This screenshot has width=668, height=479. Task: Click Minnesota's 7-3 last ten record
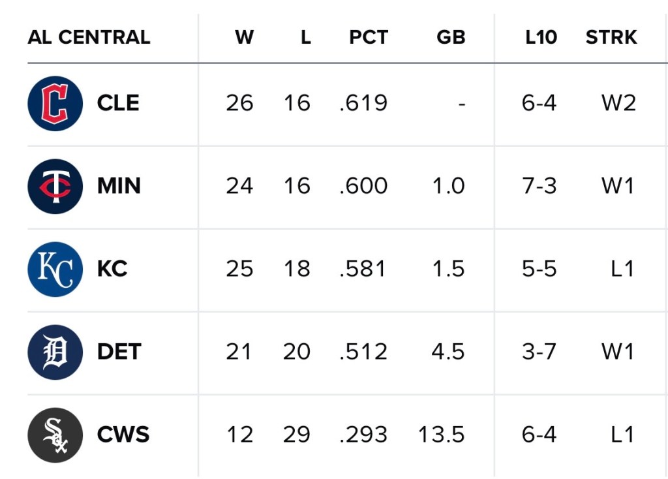click(539, 186)
